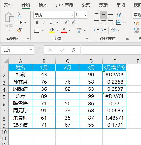Align text right
The image size is (141, 145).
point(111,23)
